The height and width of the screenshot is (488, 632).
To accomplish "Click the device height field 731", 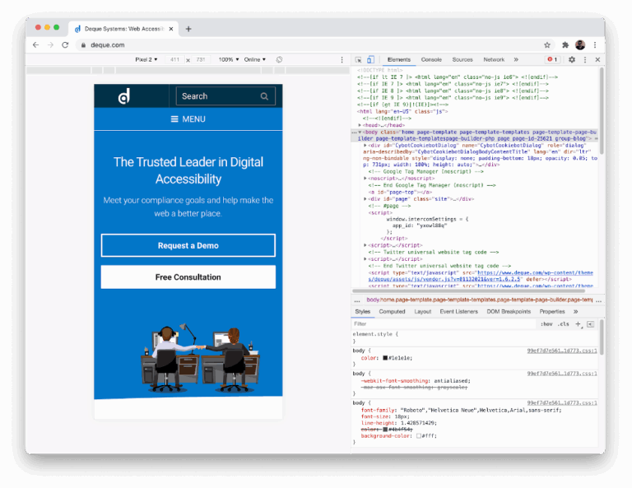I will pos(201,59).
